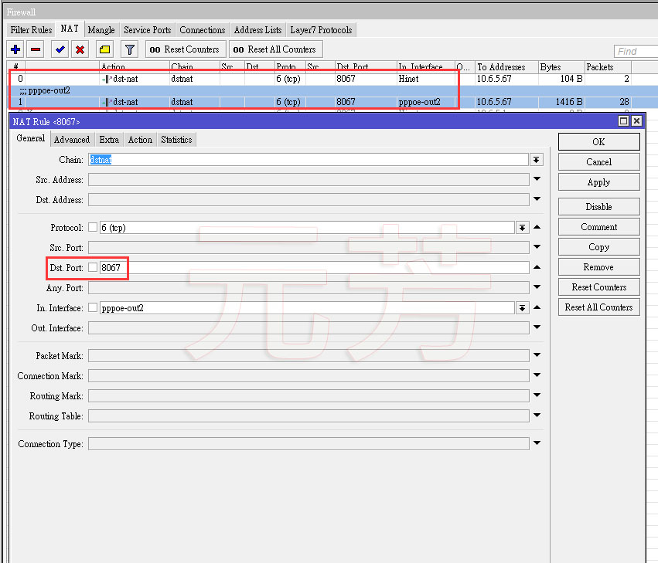Click the Dst. Port field showing 8067

coord(314,267)
